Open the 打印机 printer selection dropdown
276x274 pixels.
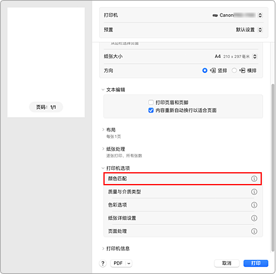point(260,15)
